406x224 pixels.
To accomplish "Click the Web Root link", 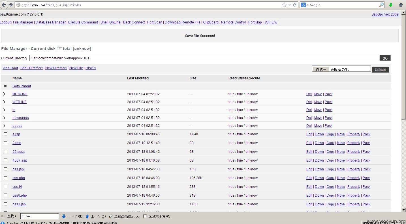I will tap(10, 68).
